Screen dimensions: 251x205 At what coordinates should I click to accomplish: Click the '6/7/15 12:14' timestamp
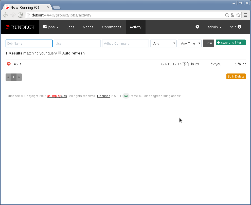(x=171, y=64)
